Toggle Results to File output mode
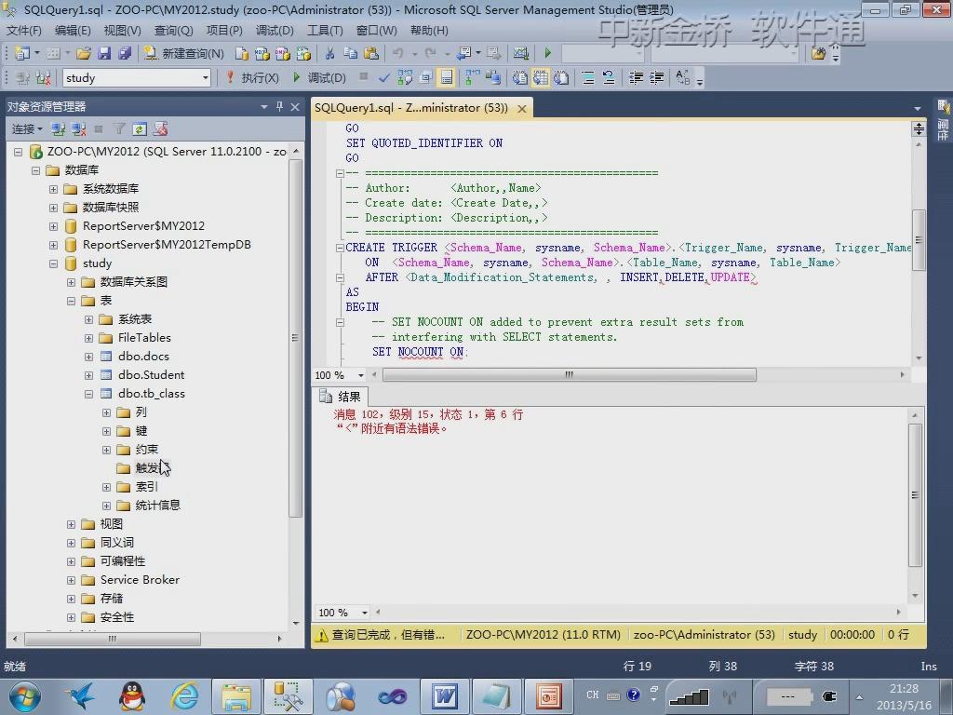 pos(561,78)
